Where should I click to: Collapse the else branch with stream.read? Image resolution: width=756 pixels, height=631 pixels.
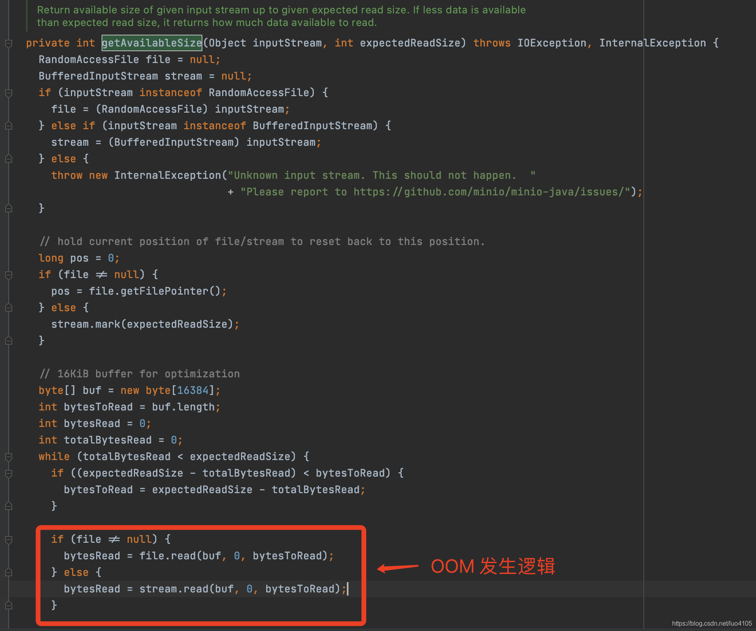9,573
